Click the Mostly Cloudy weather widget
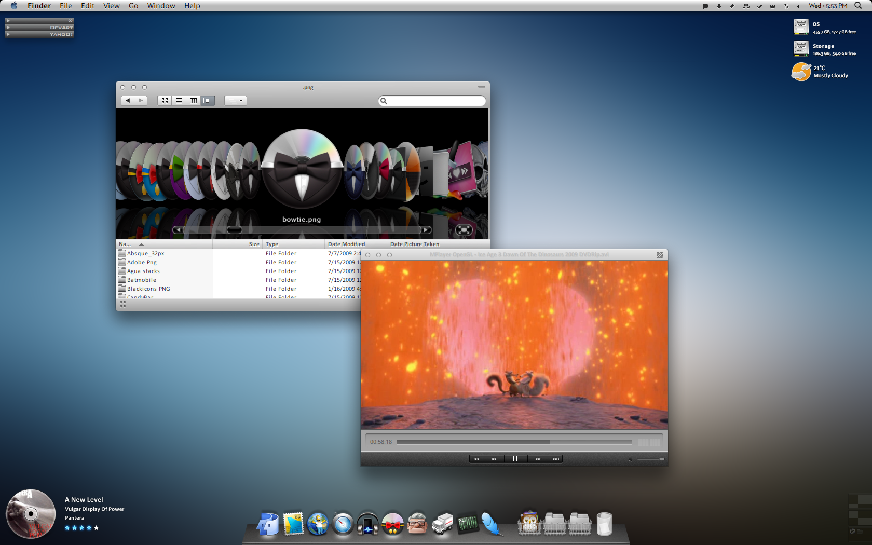This screenshot has width=872, height=545. tap(820, 72)
